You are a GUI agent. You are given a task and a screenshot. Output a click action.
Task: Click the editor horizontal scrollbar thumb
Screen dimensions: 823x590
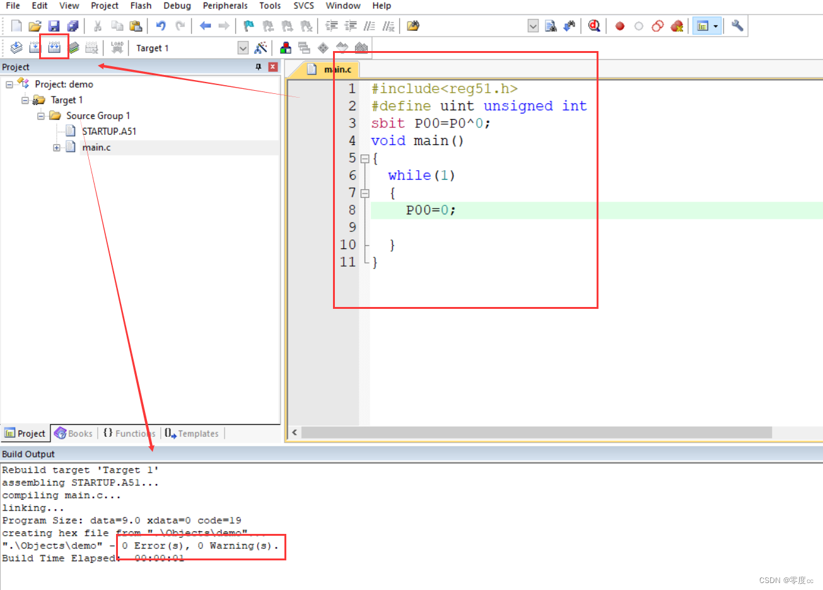coord(536,432)
